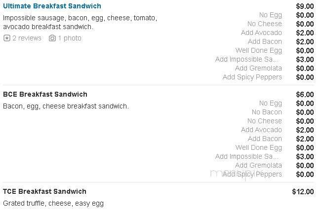
Task: Open the 2 reviews link
Action: 27,38
